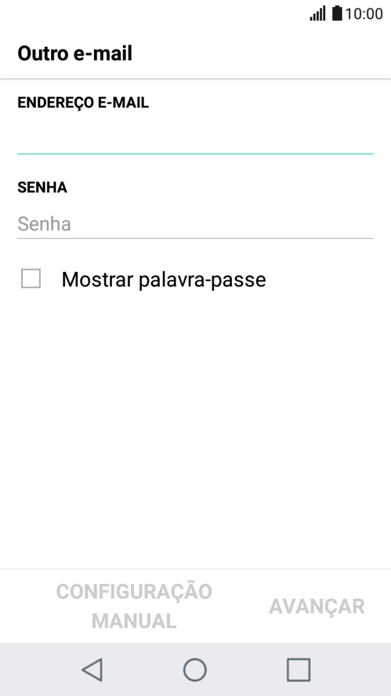
Task: Click the Senha placeholder text
Action: coord(44,224)
